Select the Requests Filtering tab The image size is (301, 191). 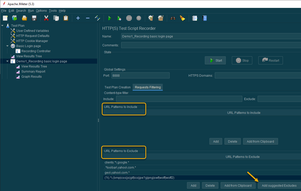pos(148,87)
